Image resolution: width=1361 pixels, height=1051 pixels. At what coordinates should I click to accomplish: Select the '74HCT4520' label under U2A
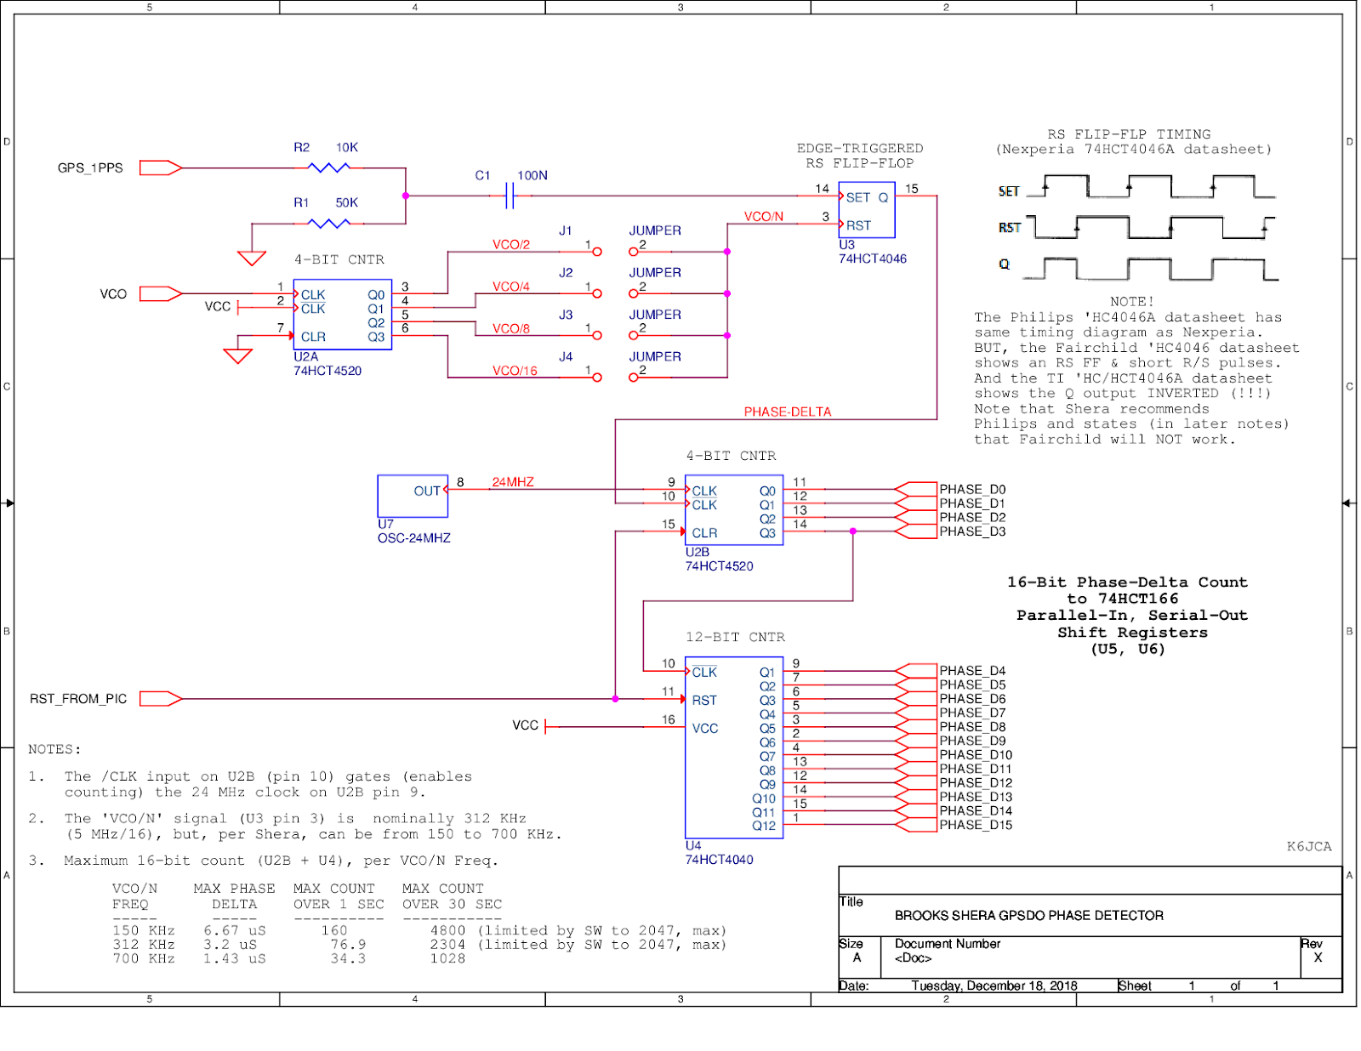327,371
